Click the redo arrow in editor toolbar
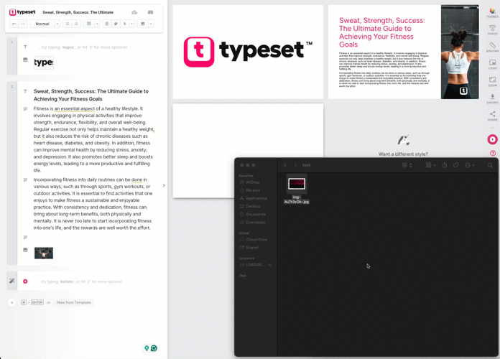The height and width of the screenshot is (359, 500). 23,24
